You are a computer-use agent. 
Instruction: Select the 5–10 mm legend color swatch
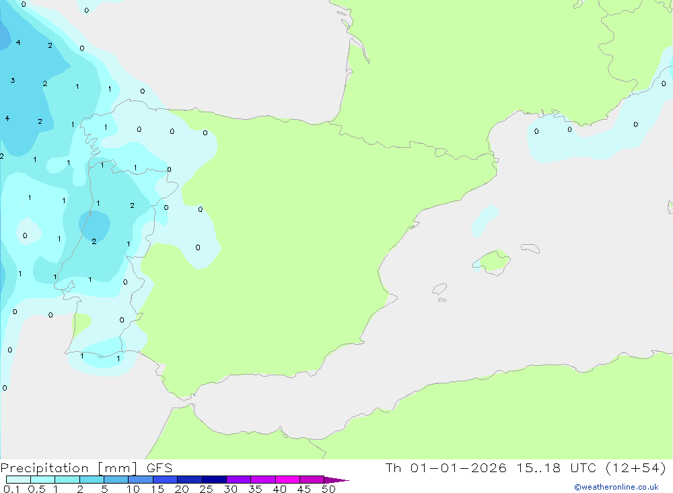(x=116, y=480)
